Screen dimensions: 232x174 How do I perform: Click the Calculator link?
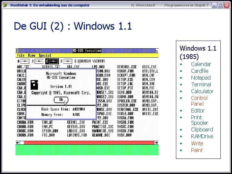202,91
